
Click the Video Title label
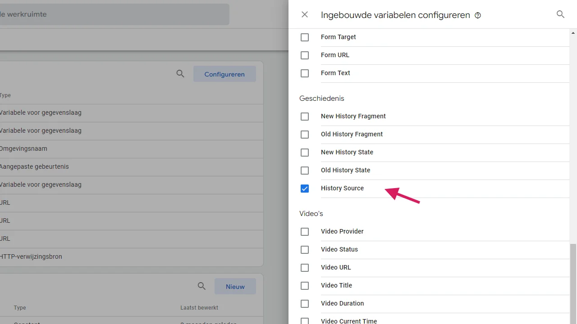click(x=336, y=285)
